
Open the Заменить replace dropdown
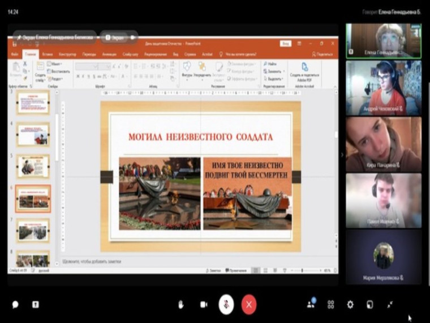pos(274,71)
